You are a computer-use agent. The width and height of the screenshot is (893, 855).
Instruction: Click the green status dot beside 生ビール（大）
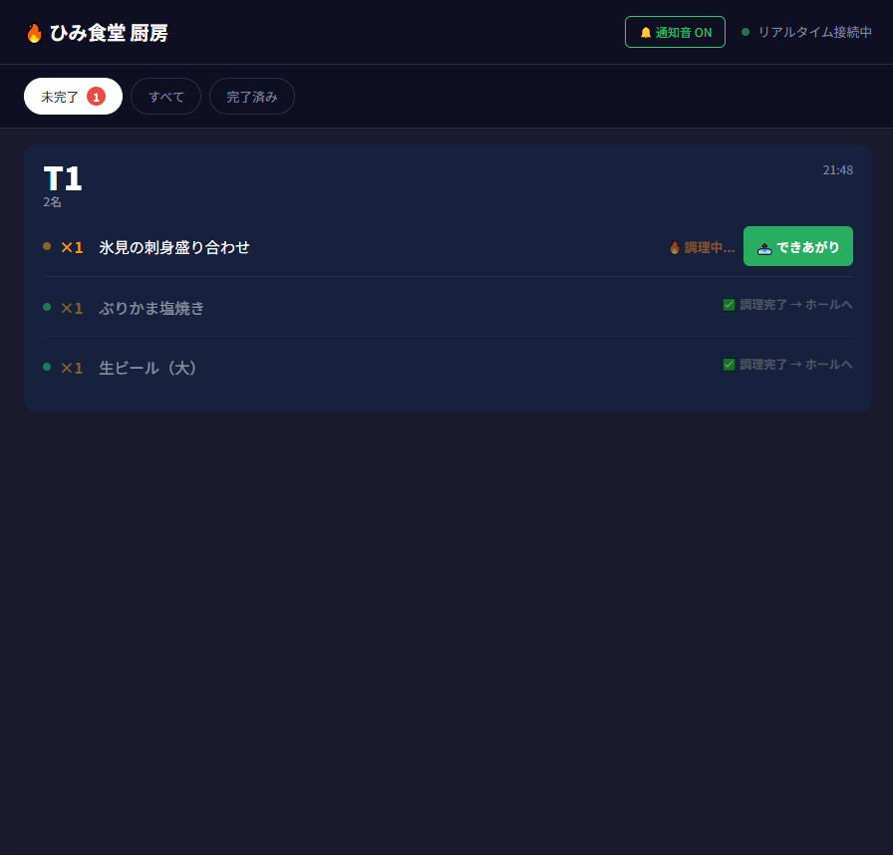tap(47, 367)
